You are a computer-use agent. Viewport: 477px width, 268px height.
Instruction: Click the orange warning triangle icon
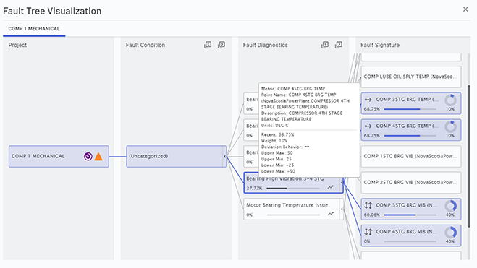tap(98, 156)
